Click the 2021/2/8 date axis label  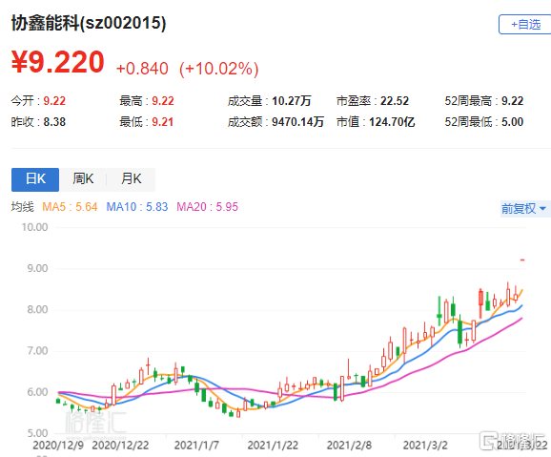(x=349, y=445)
